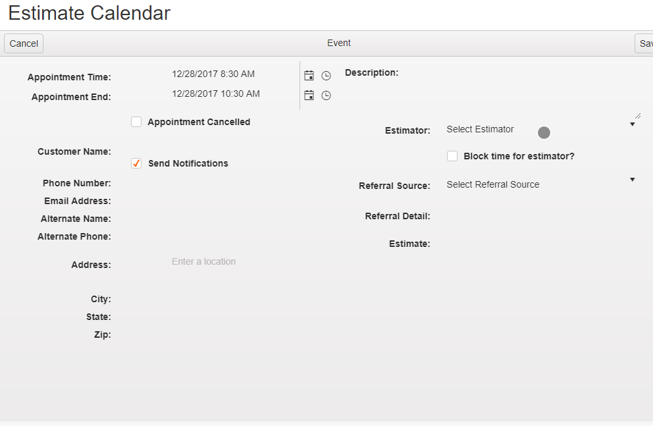The height and width of the screenshot is (426, 653).
Task: Click the Cancel button
Action: pyautogui.click(x=24, y=43)
